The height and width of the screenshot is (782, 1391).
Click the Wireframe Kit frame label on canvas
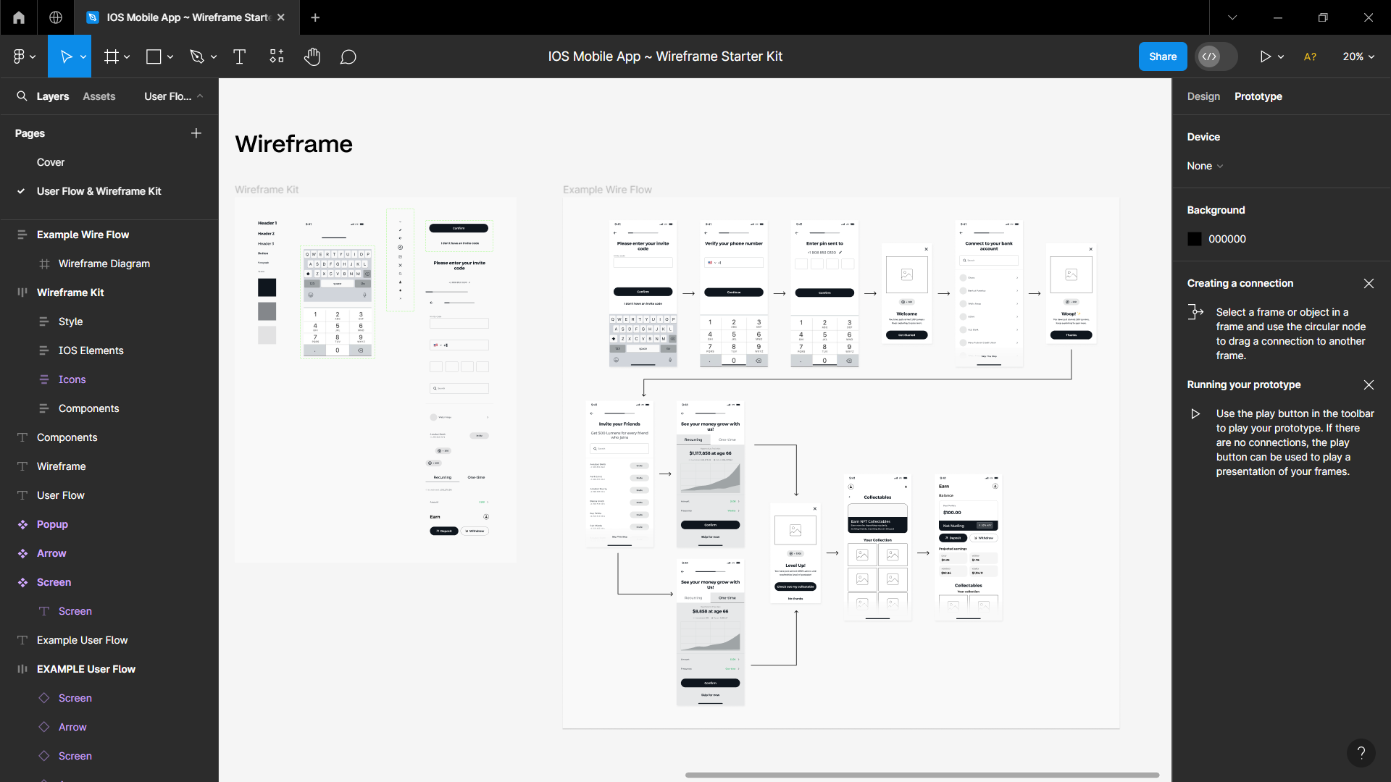[x=267, y=190]
